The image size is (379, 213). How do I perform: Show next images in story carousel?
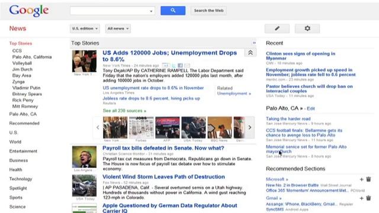[250, 127]
